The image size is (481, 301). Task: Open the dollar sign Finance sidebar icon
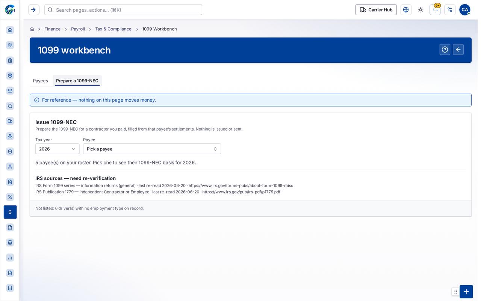click(10, 212)
